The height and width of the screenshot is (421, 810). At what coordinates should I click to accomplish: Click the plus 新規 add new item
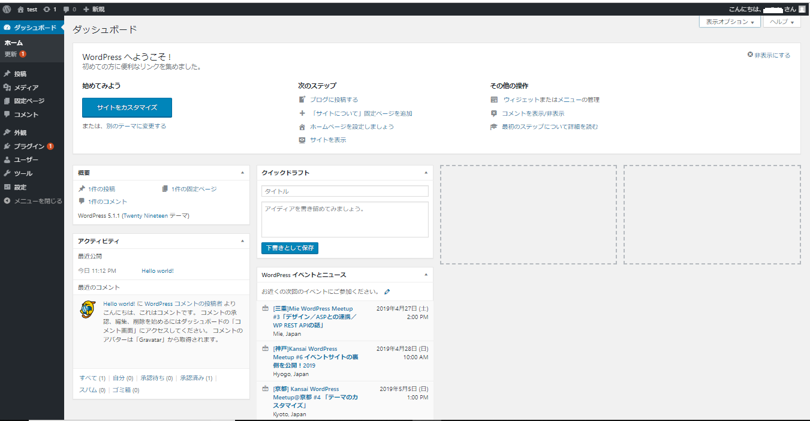(x=94, y=9)
